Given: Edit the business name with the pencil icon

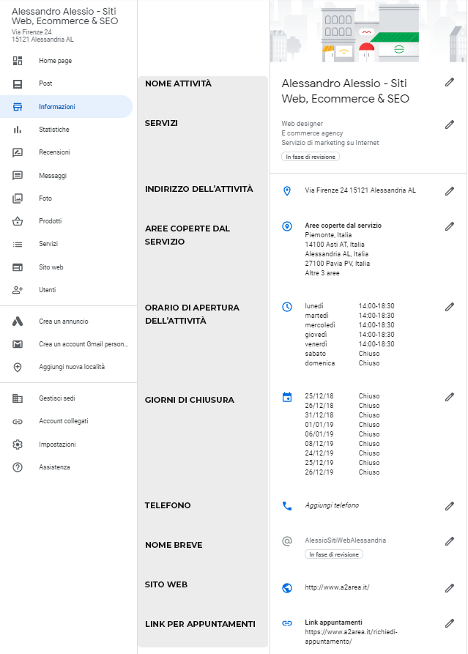Looking at the screenshot, I should 449,82.
